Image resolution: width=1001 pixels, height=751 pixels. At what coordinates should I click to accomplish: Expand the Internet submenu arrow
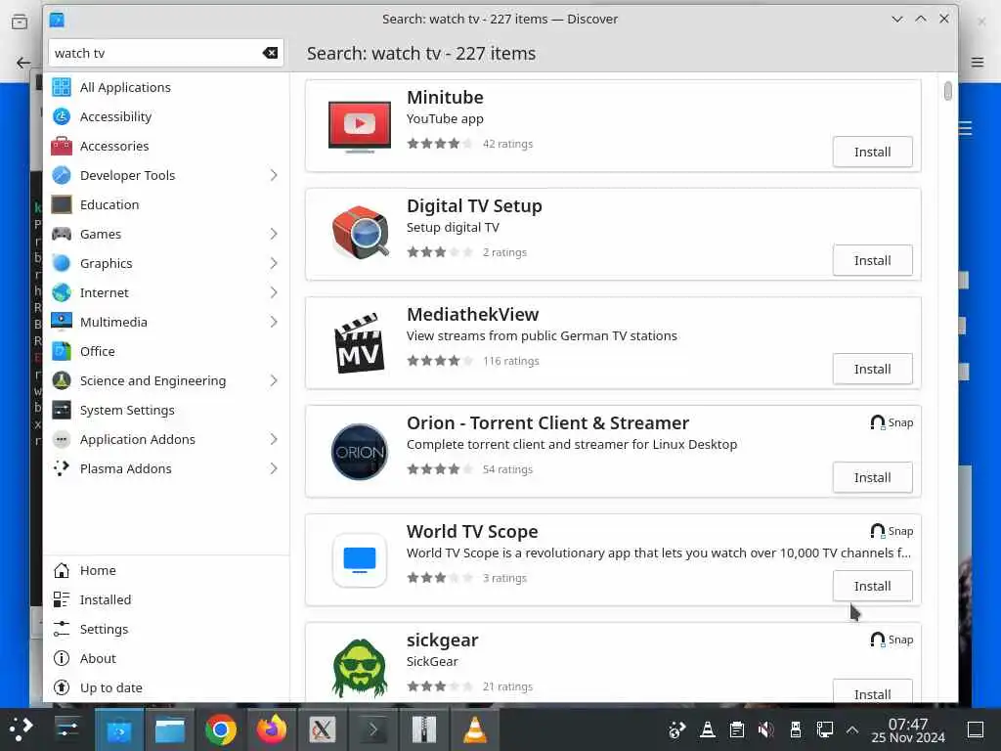click(274, 293)
